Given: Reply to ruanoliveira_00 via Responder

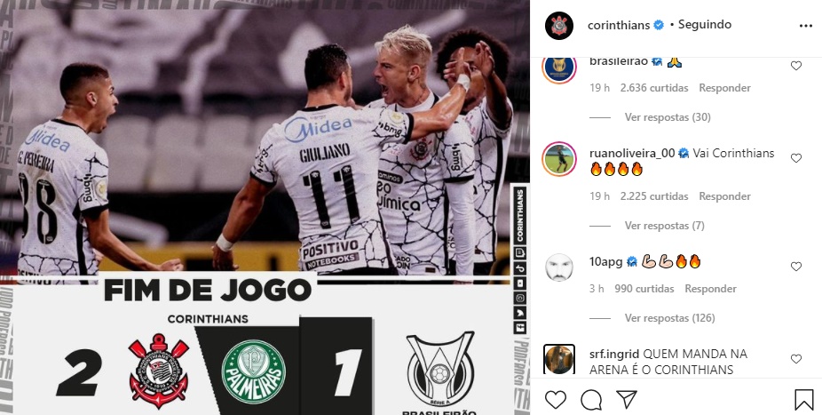Looking at the screenshot, I should tap(724, 196).
